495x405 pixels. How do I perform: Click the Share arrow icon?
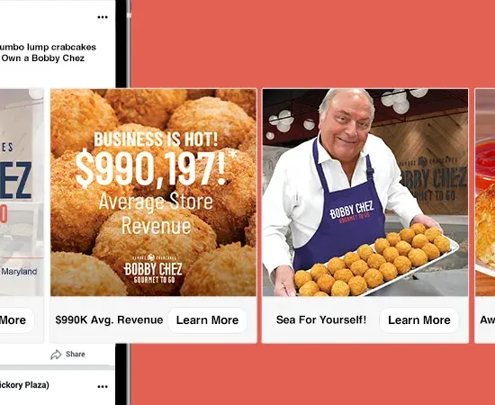(x=56, y=355)
